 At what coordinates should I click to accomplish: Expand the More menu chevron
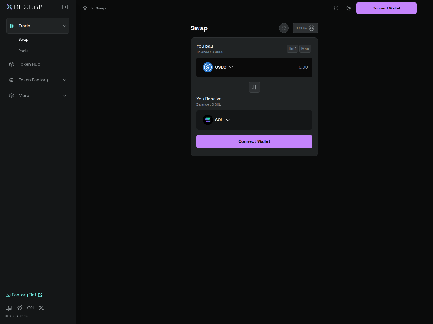[x=65, y=96]
